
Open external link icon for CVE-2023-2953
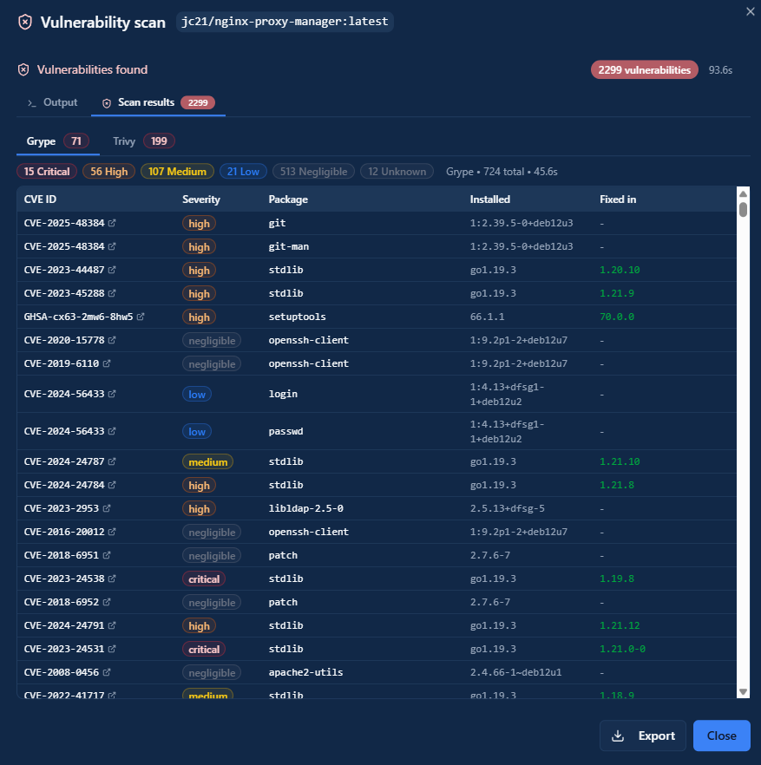coord(106,509)
